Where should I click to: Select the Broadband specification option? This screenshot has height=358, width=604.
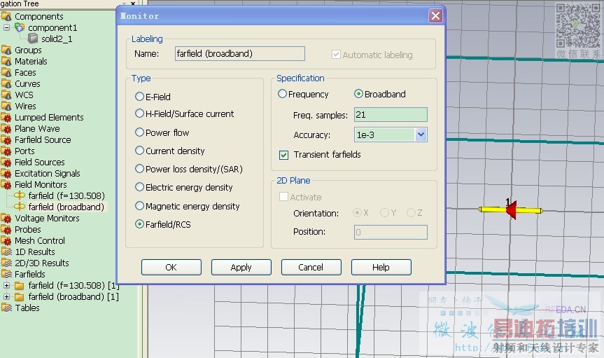358,94
